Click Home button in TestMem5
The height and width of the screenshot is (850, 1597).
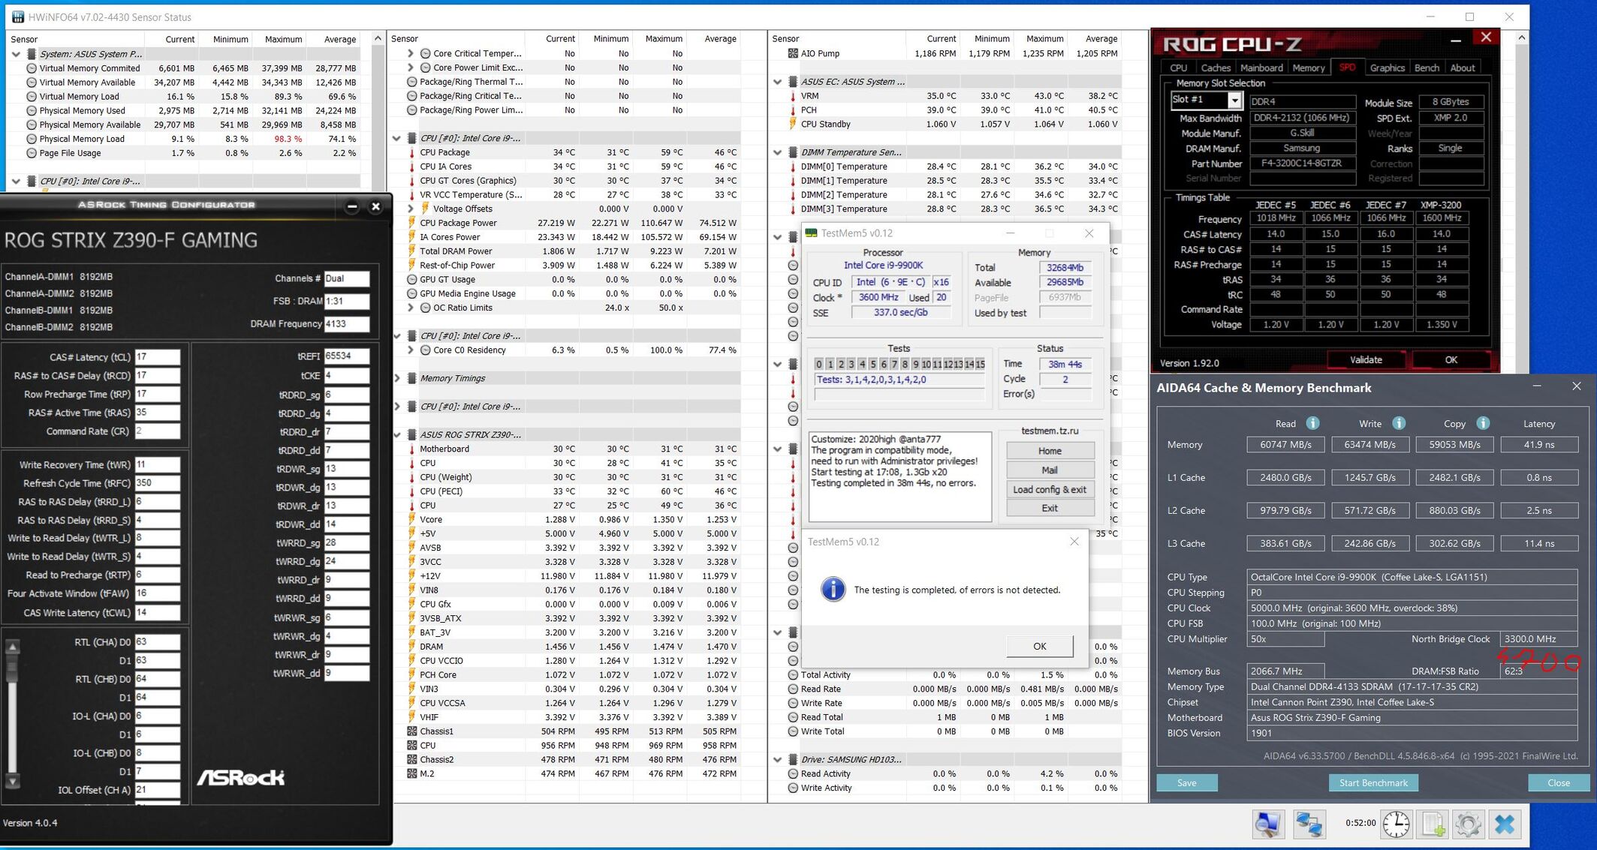coord(1050,451)
